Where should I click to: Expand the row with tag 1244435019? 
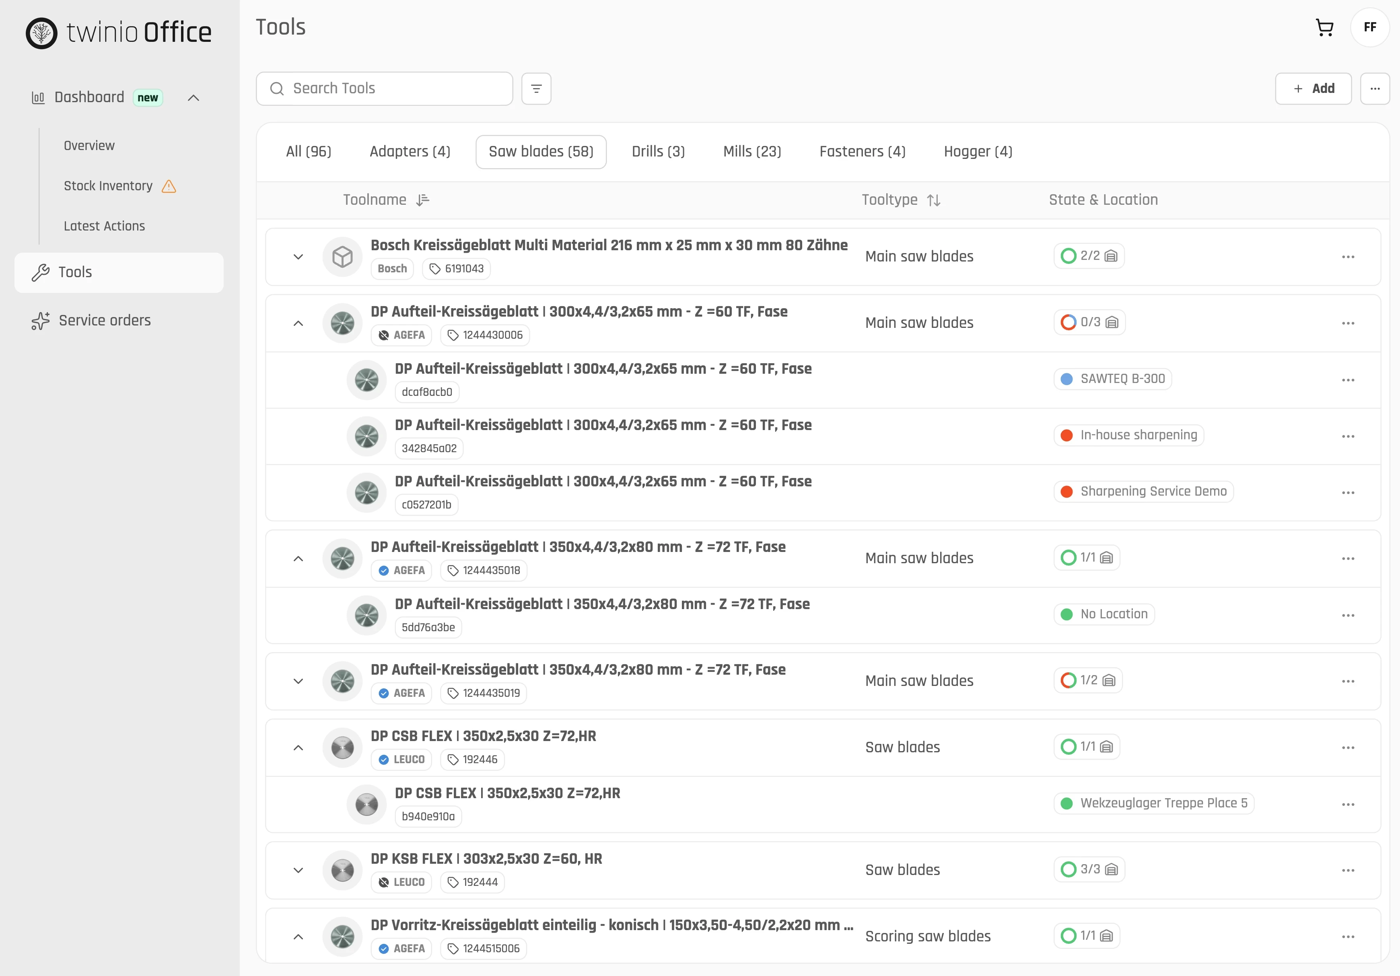[298, 681]
